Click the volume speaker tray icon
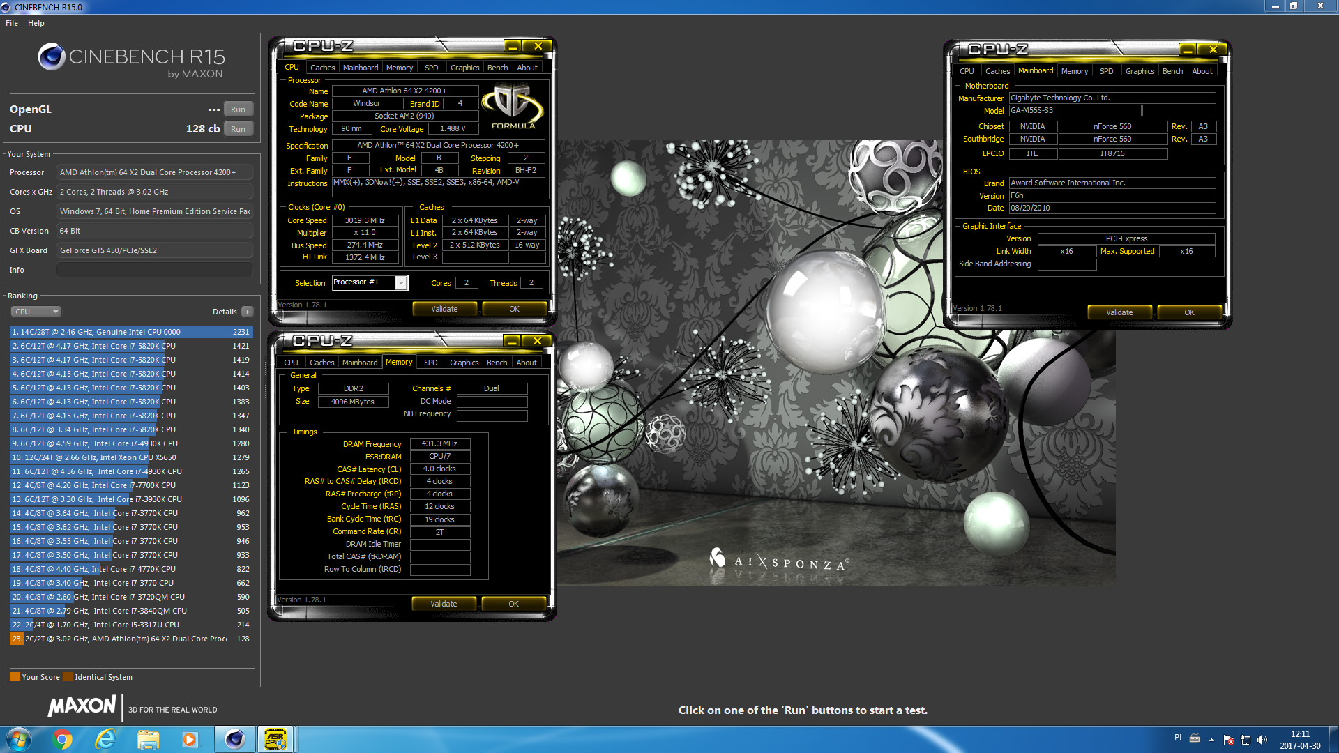The image size is (1339, 753). (x=1262, y=739)
